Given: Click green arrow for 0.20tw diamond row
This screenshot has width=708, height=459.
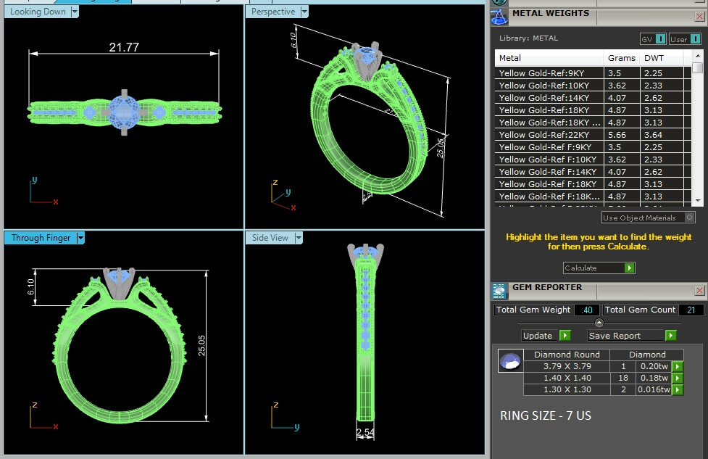Looking at the screenshot, I should coord(678,367).
